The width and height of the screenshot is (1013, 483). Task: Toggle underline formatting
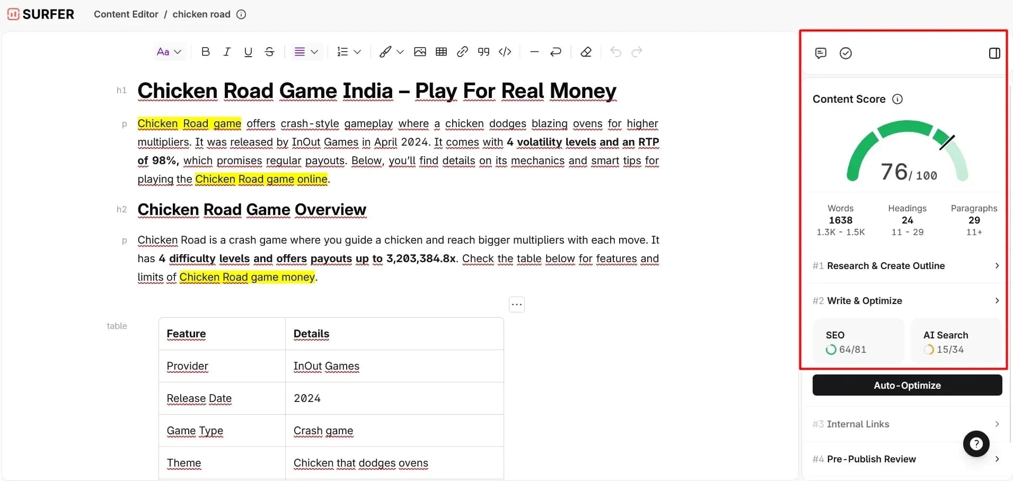click(x=248, y=52)
